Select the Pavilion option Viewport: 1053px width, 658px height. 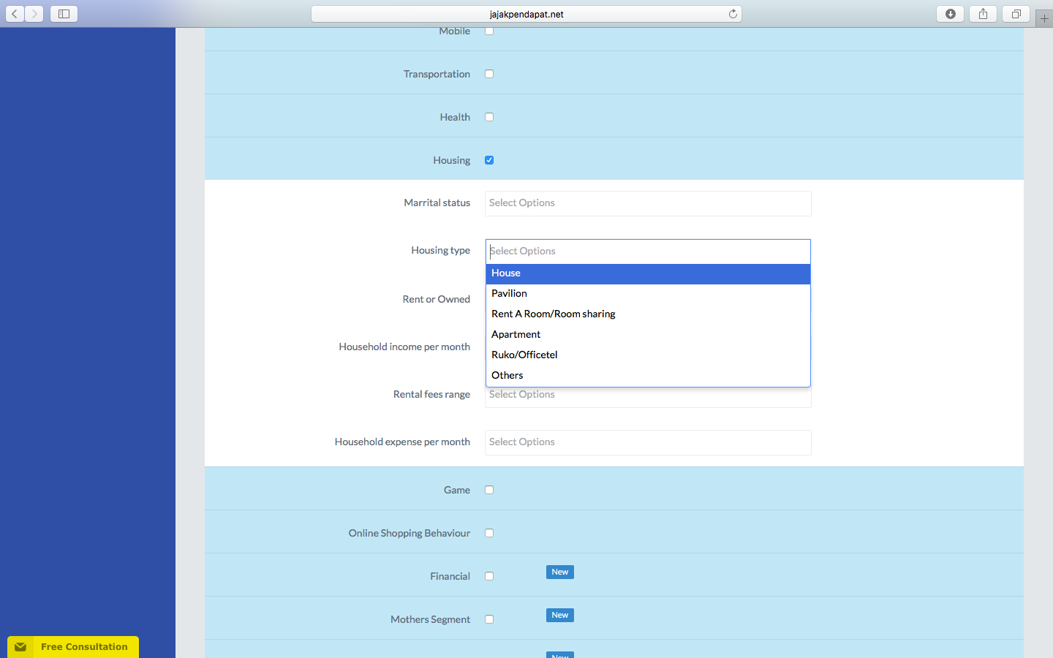648,294
